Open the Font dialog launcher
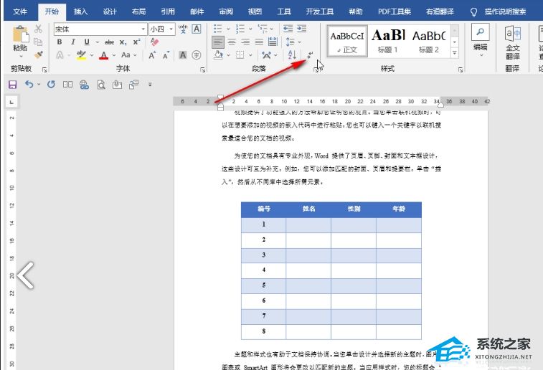Viewport: 543px width, 370px height. pos(202,70)
